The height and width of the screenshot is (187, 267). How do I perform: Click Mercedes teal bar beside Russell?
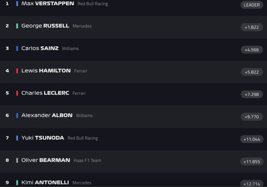(17, 26)
